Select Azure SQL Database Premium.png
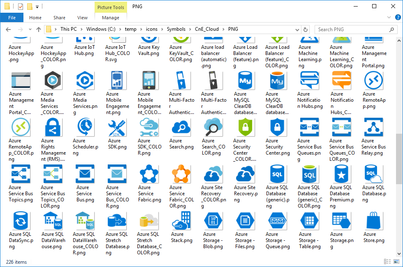Image resolution: width=403 pixels, height=267 pixels. [341, 174]
